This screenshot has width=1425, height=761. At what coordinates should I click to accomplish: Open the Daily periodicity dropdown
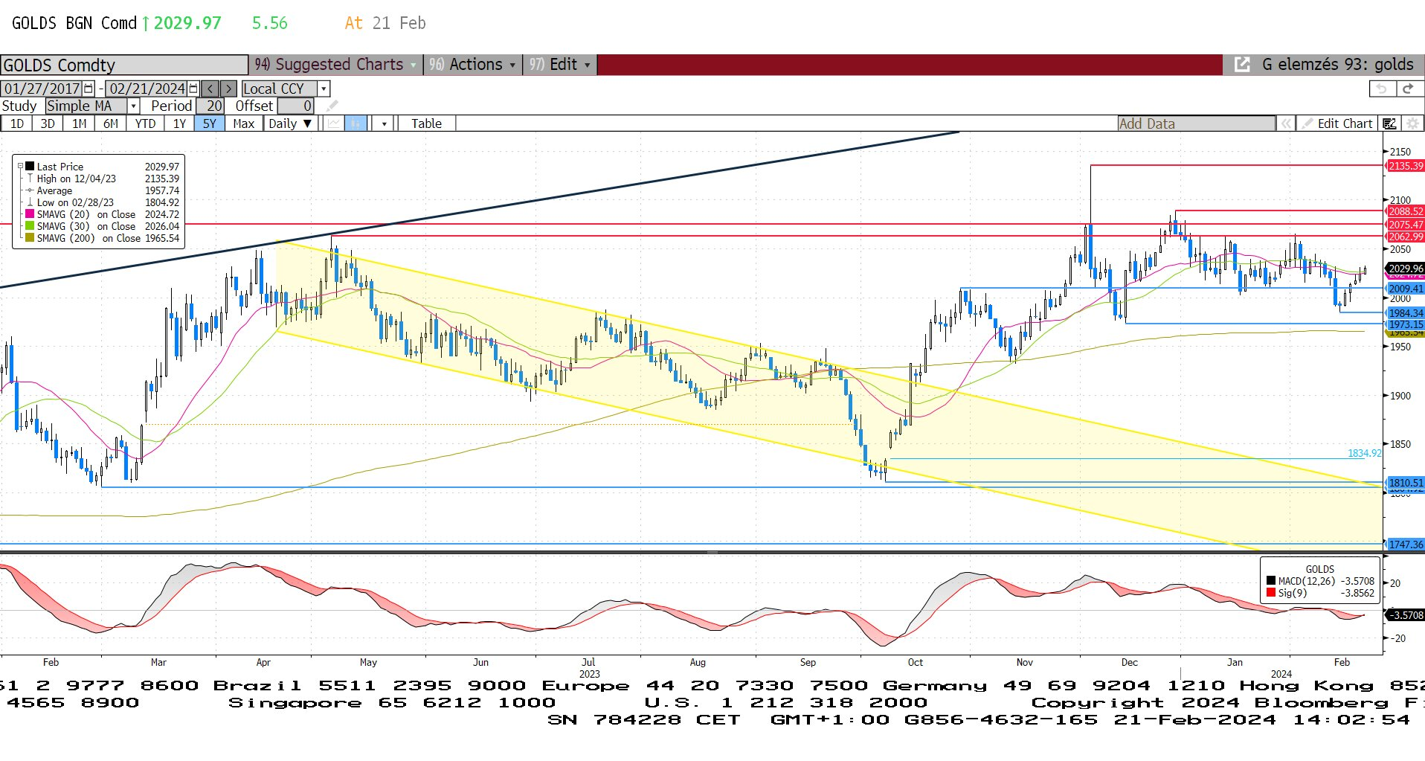click(290, 123)
